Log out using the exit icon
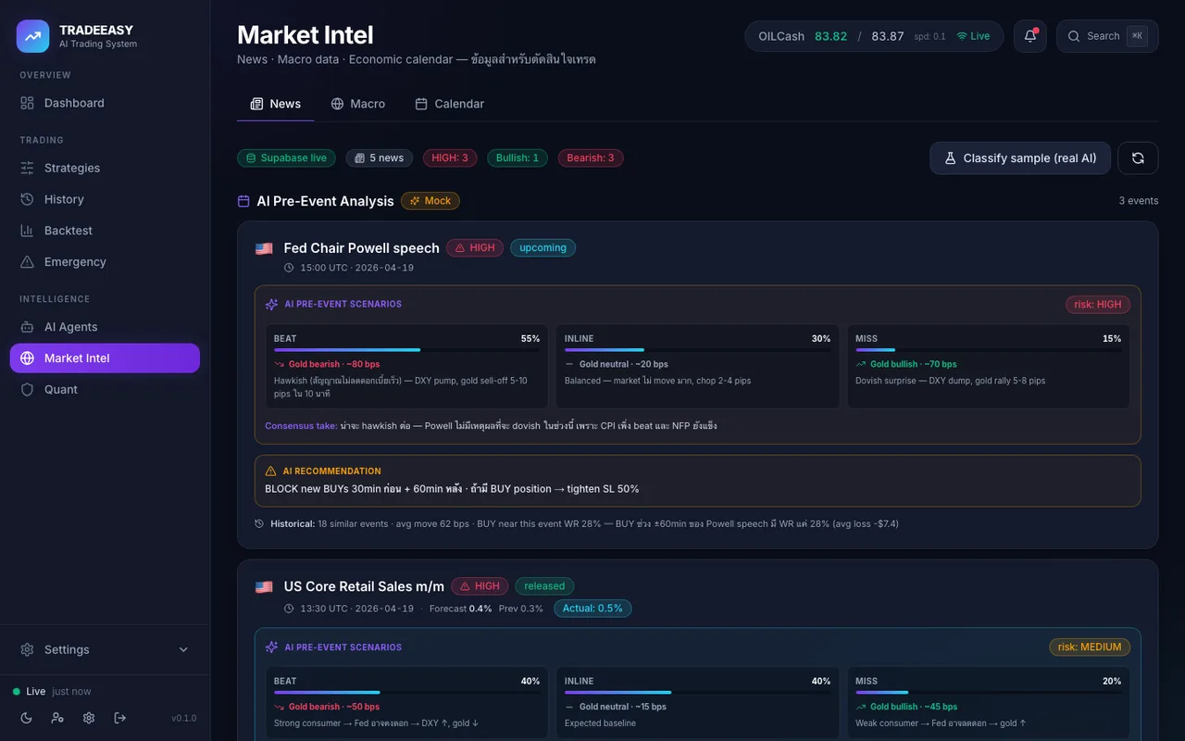This screenshot has width=1185, height=741. click(x=120, y=718)
